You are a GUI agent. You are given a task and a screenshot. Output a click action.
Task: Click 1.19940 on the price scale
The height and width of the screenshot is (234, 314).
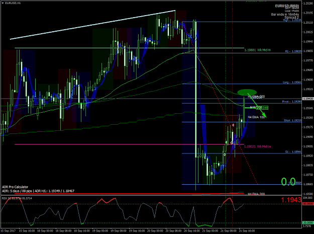tap(308, 41)
